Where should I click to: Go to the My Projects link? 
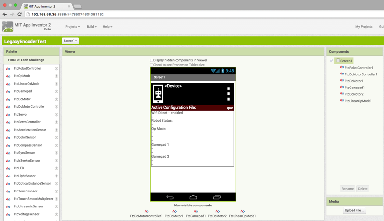pyautogui.click(x=364, y=27)
